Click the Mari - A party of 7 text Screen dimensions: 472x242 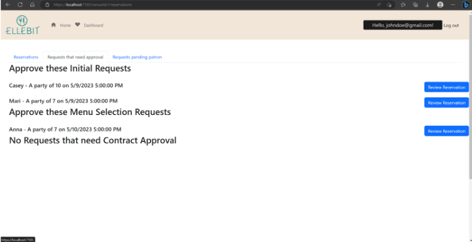pos(63,101)
